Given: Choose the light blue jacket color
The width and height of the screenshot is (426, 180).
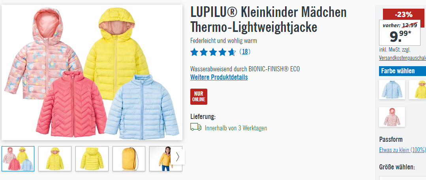Looking at the screenshot, I should [x=392, y=89].
